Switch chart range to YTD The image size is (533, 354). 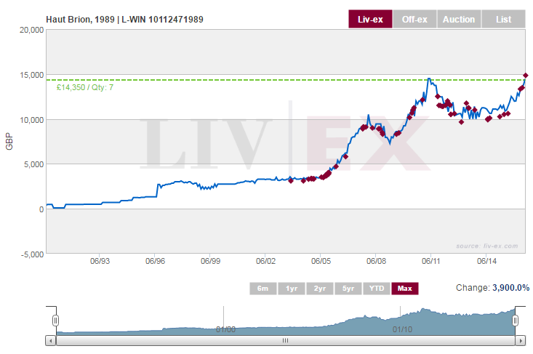[x=376, y=289]
